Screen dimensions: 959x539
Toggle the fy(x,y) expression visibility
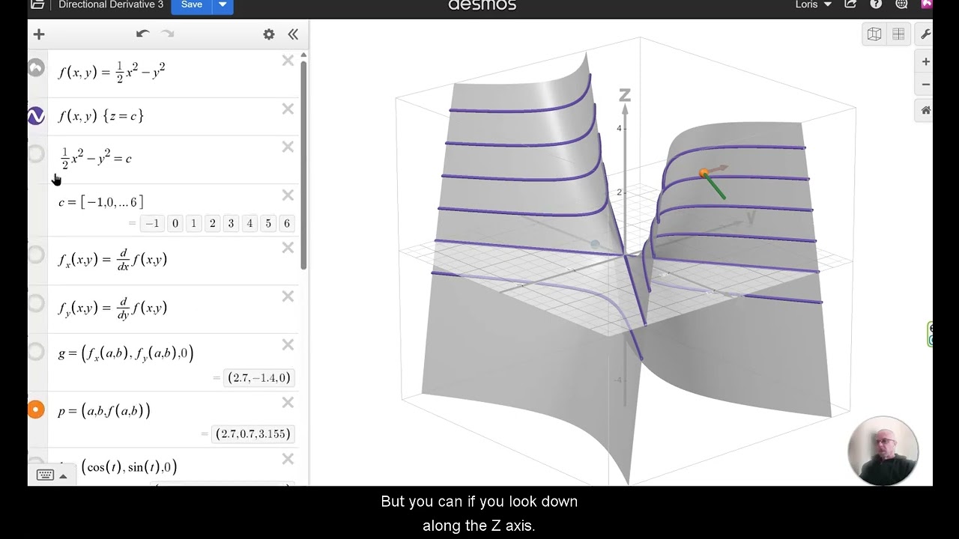[x=36, y=303]
